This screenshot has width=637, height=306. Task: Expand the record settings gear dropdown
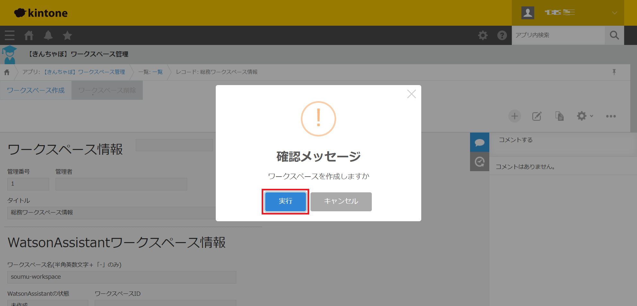[584, 116]
